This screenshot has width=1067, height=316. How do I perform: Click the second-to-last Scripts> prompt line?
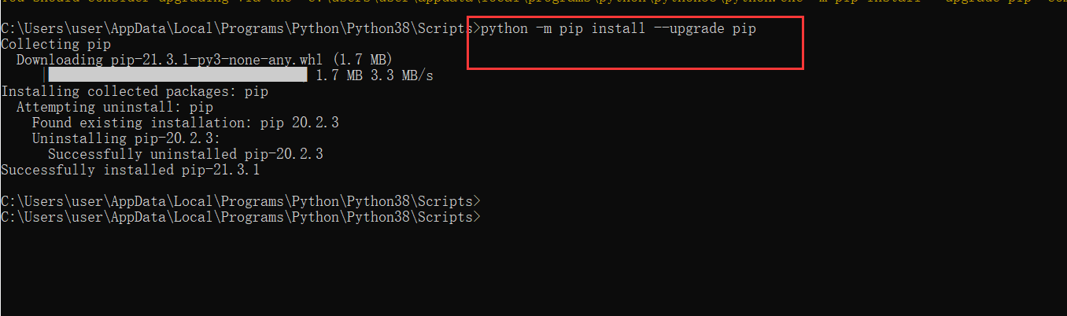coord(240,202)
